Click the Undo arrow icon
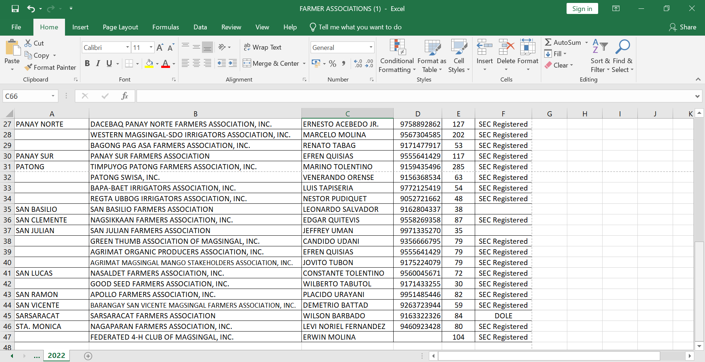705x362 pixels. 31,8
